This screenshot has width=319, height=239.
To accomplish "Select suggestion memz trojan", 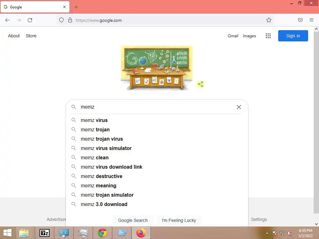I will point(157,129).
